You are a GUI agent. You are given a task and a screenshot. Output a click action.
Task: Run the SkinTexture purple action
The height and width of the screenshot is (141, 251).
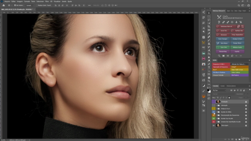239,75
